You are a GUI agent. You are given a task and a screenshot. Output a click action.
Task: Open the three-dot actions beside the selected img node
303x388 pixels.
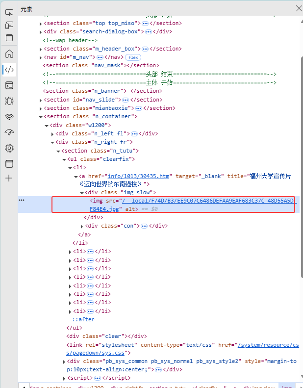pyautogui.click(x=22, y=200)
